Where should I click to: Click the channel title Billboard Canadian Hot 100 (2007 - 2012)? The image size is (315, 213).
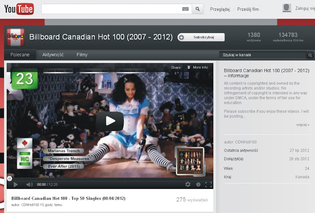point(101,37)
